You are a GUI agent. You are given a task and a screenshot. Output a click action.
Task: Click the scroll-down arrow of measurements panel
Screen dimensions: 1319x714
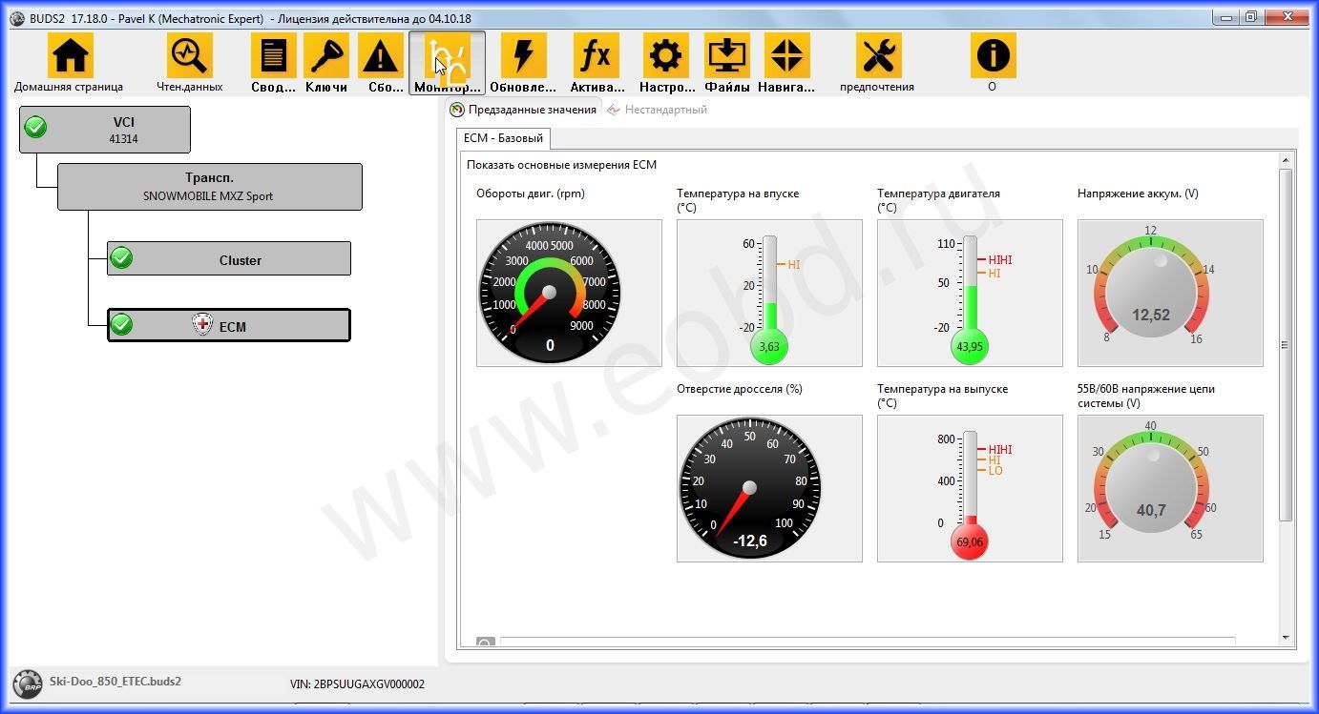1286,638
